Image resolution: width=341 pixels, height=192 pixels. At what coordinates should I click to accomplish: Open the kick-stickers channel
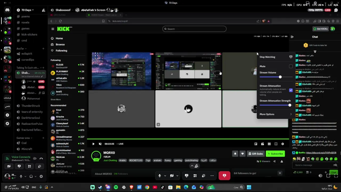[29, 34]
